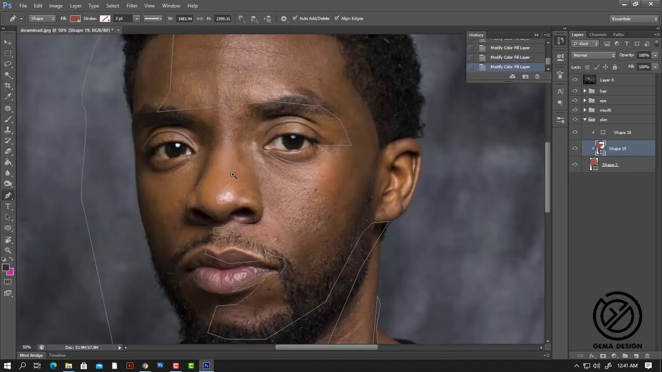Image resolution: width=662 pixels, height=372 pixels.
Task: Select the Eraser tool
Action: coord(8,152)
